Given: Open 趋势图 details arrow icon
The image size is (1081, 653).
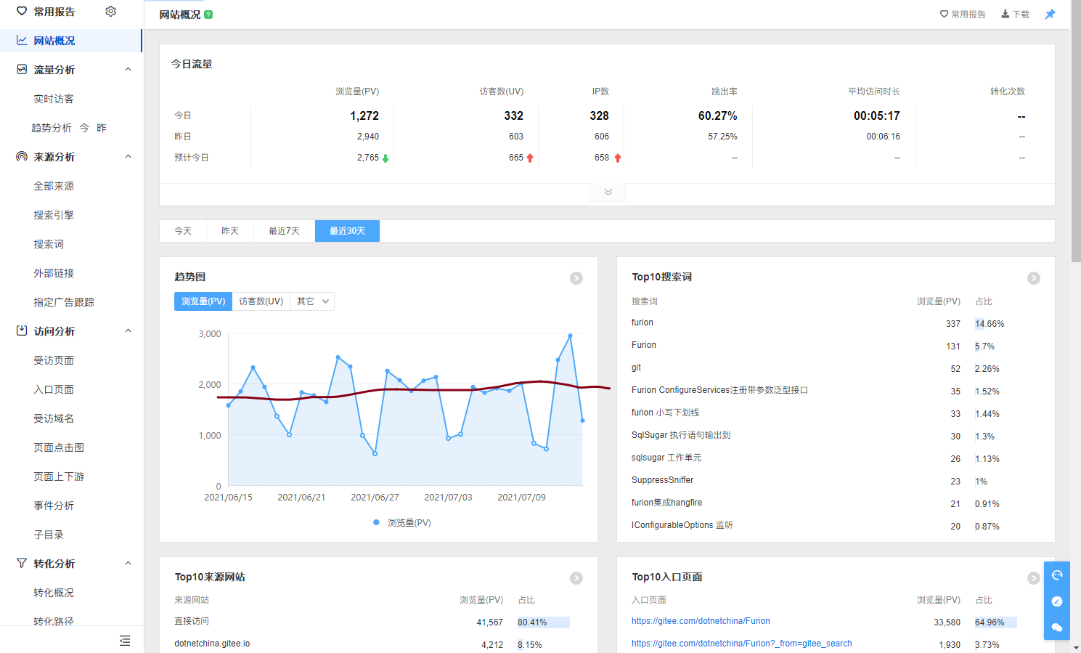Looking at the screenshot, I should [x=576, y=278].
